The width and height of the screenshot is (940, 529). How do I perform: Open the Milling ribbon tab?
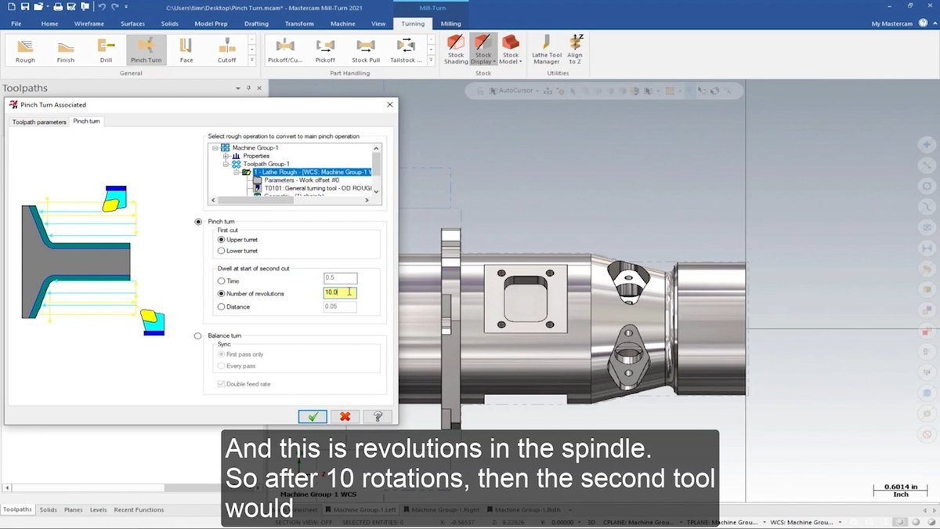450,24
